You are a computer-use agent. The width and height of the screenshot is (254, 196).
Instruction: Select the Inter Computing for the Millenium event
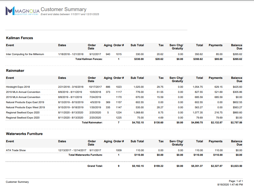(25, 54)
